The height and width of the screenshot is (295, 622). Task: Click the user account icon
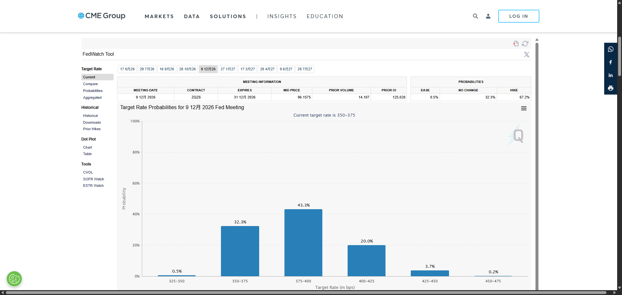tap(488, 16)
